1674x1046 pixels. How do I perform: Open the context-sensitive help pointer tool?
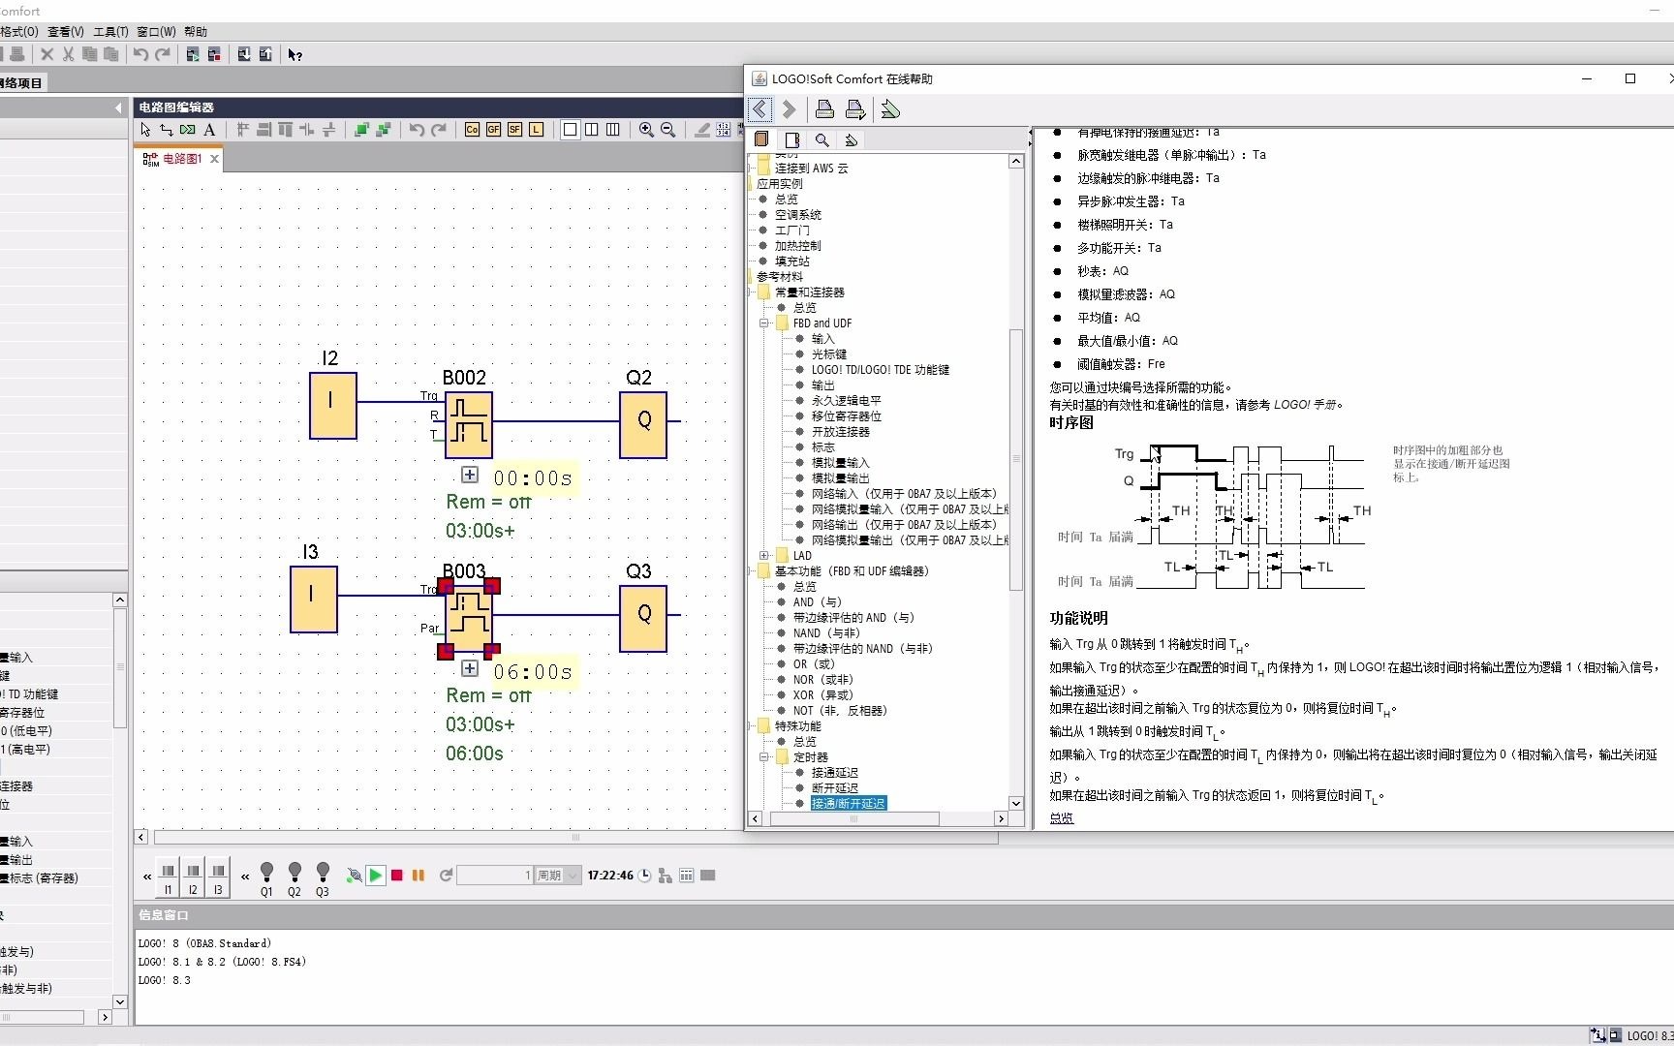click(295, 55)
